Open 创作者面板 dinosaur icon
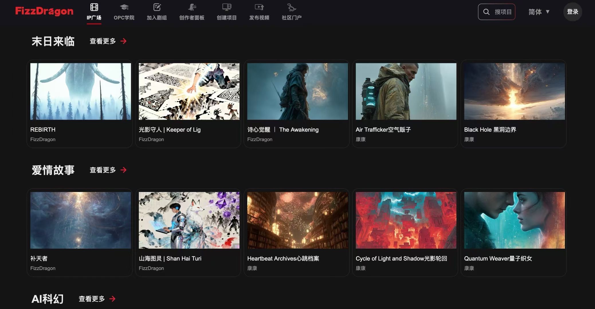Viewport: 595px width, 309px height. tap(192, 7)
